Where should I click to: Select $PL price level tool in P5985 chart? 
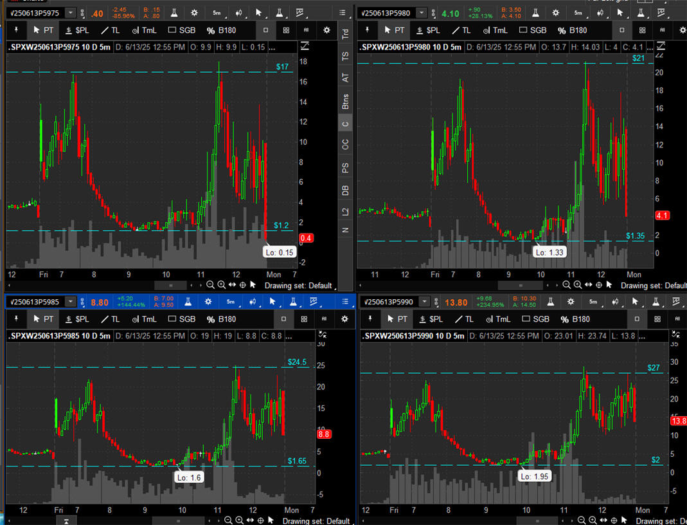click(x=76, y=319)
